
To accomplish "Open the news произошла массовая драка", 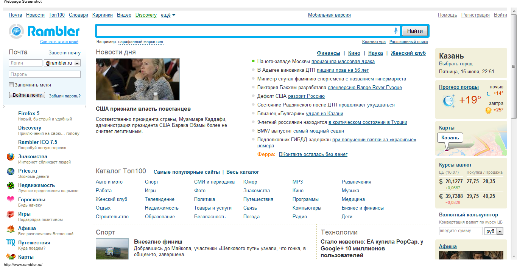I will [x=343, y=62].
